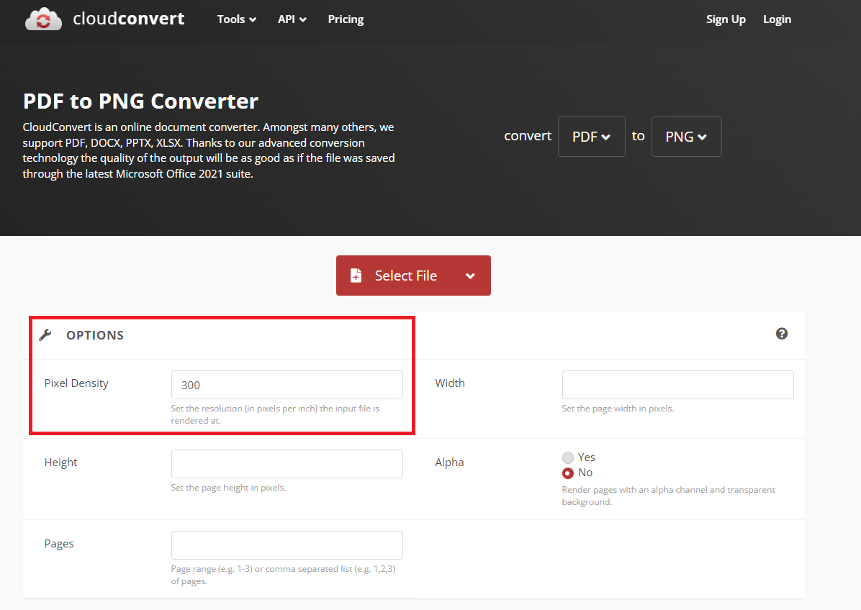Open the options help question mark icon
The height and width of the screenshot is (610, 861).
click(781, 334)
